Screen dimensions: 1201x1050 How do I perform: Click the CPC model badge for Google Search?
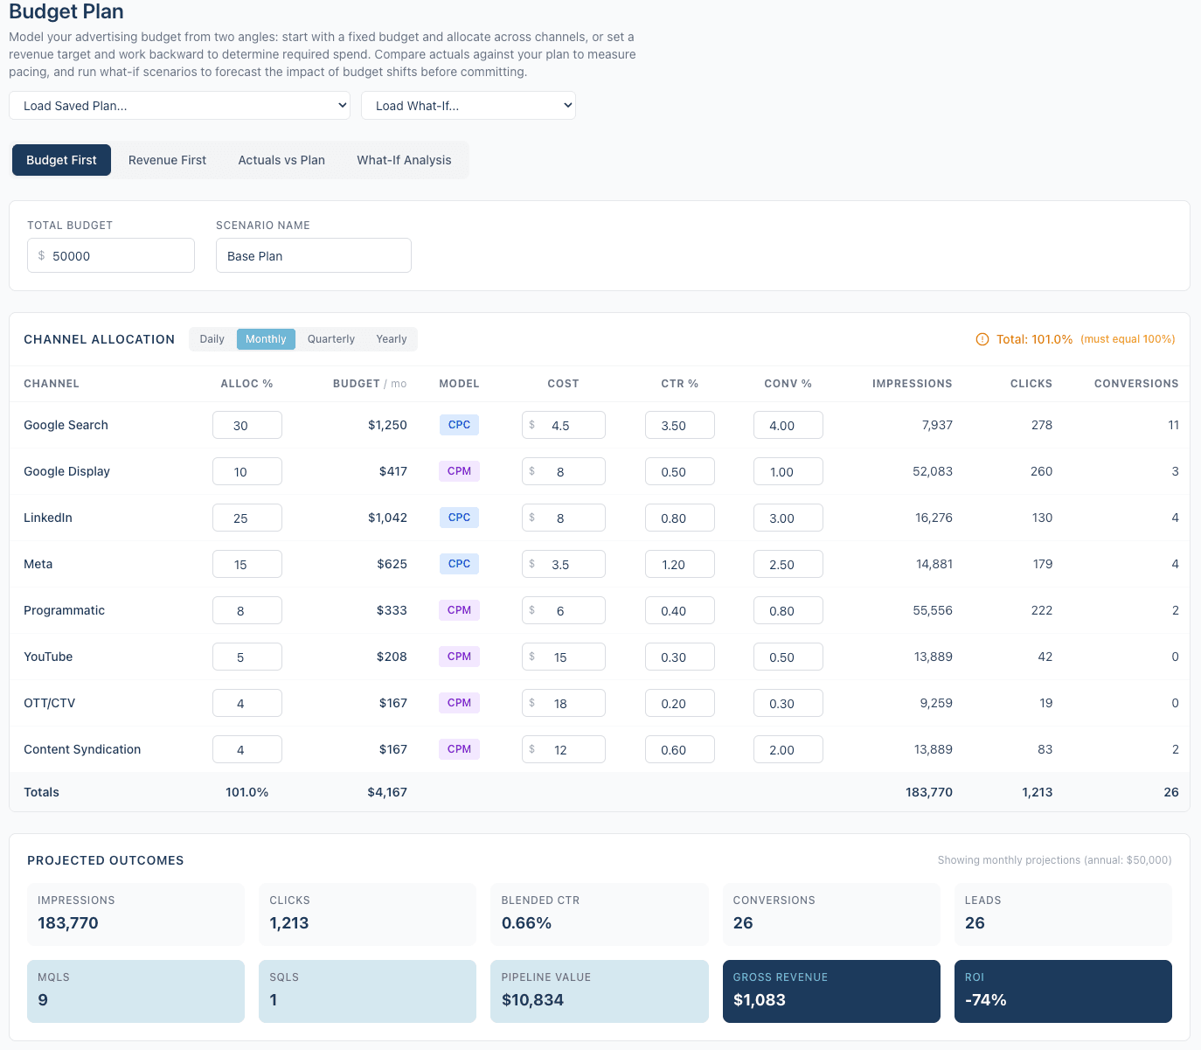[459, 425]
